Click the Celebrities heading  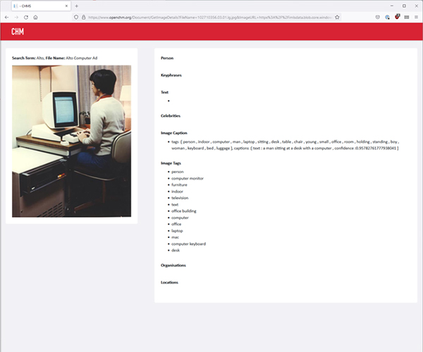[x=171, y=115]
